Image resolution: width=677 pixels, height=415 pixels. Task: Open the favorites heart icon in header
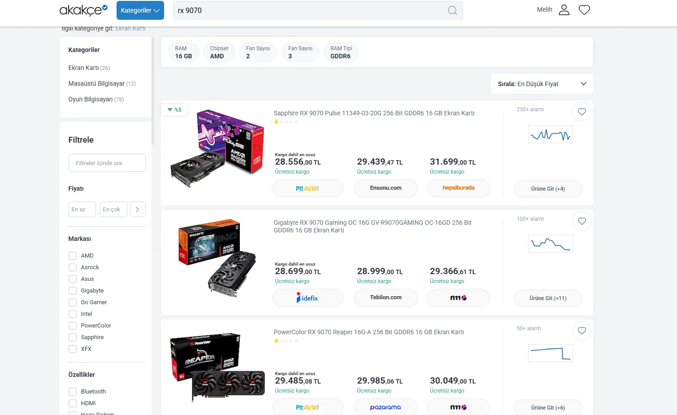(584, 10)
